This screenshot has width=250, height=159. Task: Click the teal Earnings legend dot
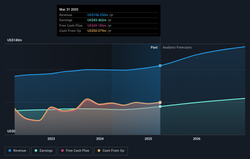(x=36, y=151)
